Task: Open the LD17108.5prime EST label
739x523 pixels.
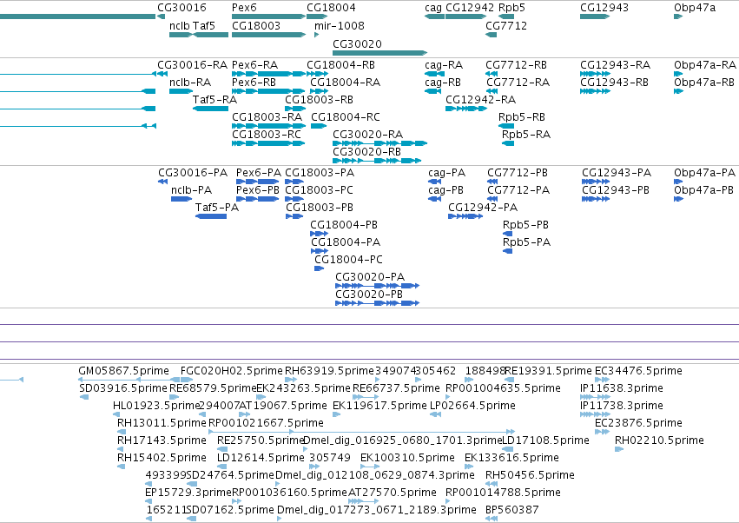Action: [545, 440]
